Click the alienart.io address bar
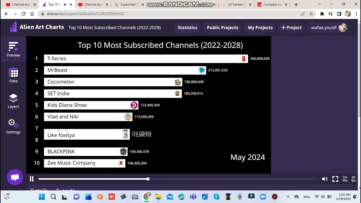The width and height of the screenshot is (361, 203). click(x=177, y=14)
